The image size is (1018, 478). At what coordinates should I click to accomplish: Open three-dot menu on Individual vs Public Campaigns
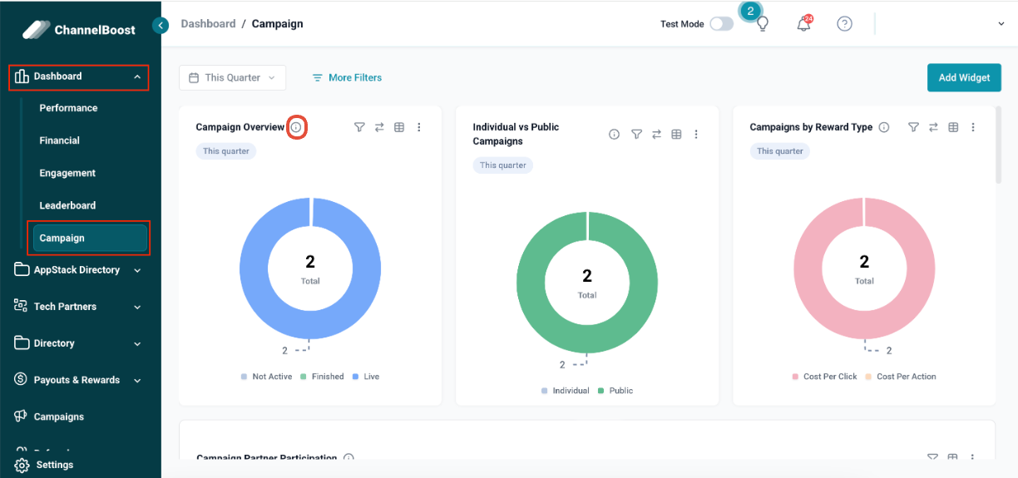[x=696, y=135]
